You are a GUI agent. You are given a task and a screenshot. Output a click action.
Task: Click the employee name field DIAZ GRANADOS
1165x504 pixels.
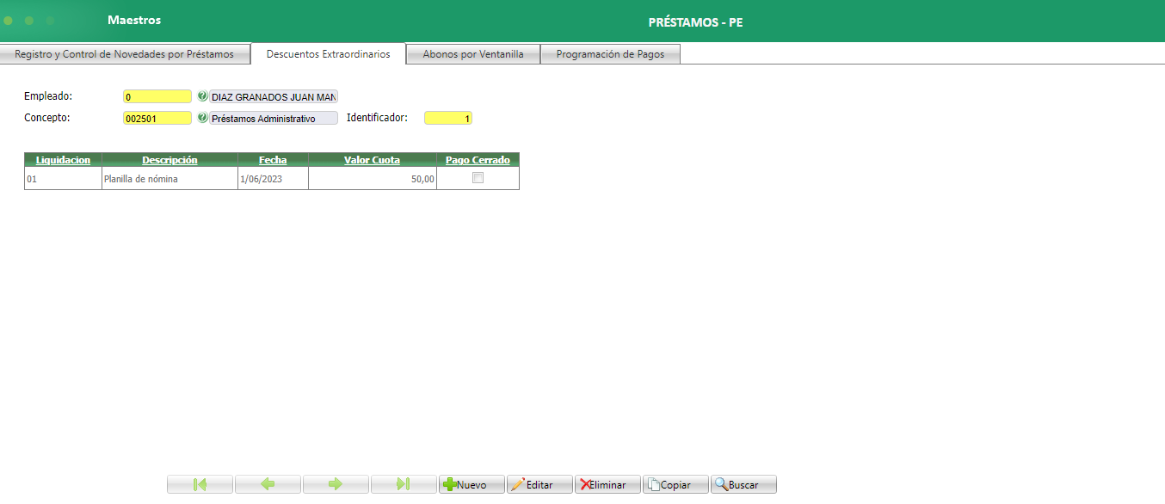[274, 97]
